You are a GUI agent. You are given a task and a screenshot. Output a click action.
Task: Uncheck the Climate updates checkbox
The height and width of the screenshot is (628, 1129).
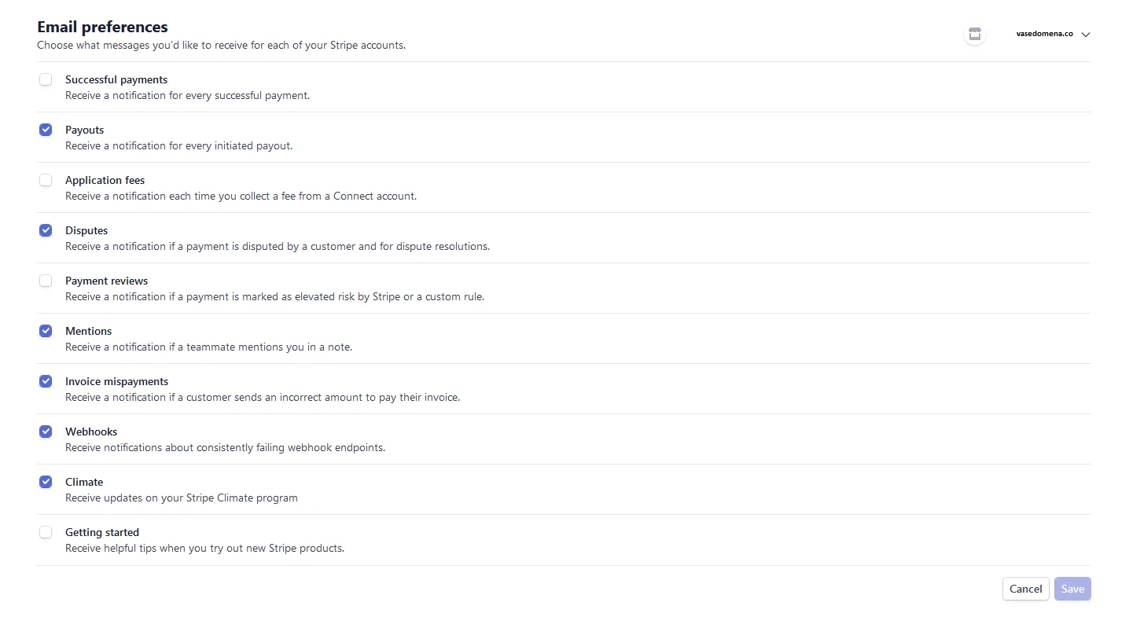(46, 482)
